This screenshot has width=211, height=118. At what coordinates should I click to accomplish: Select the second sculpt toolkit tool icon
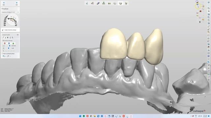[x=6, y=38]
